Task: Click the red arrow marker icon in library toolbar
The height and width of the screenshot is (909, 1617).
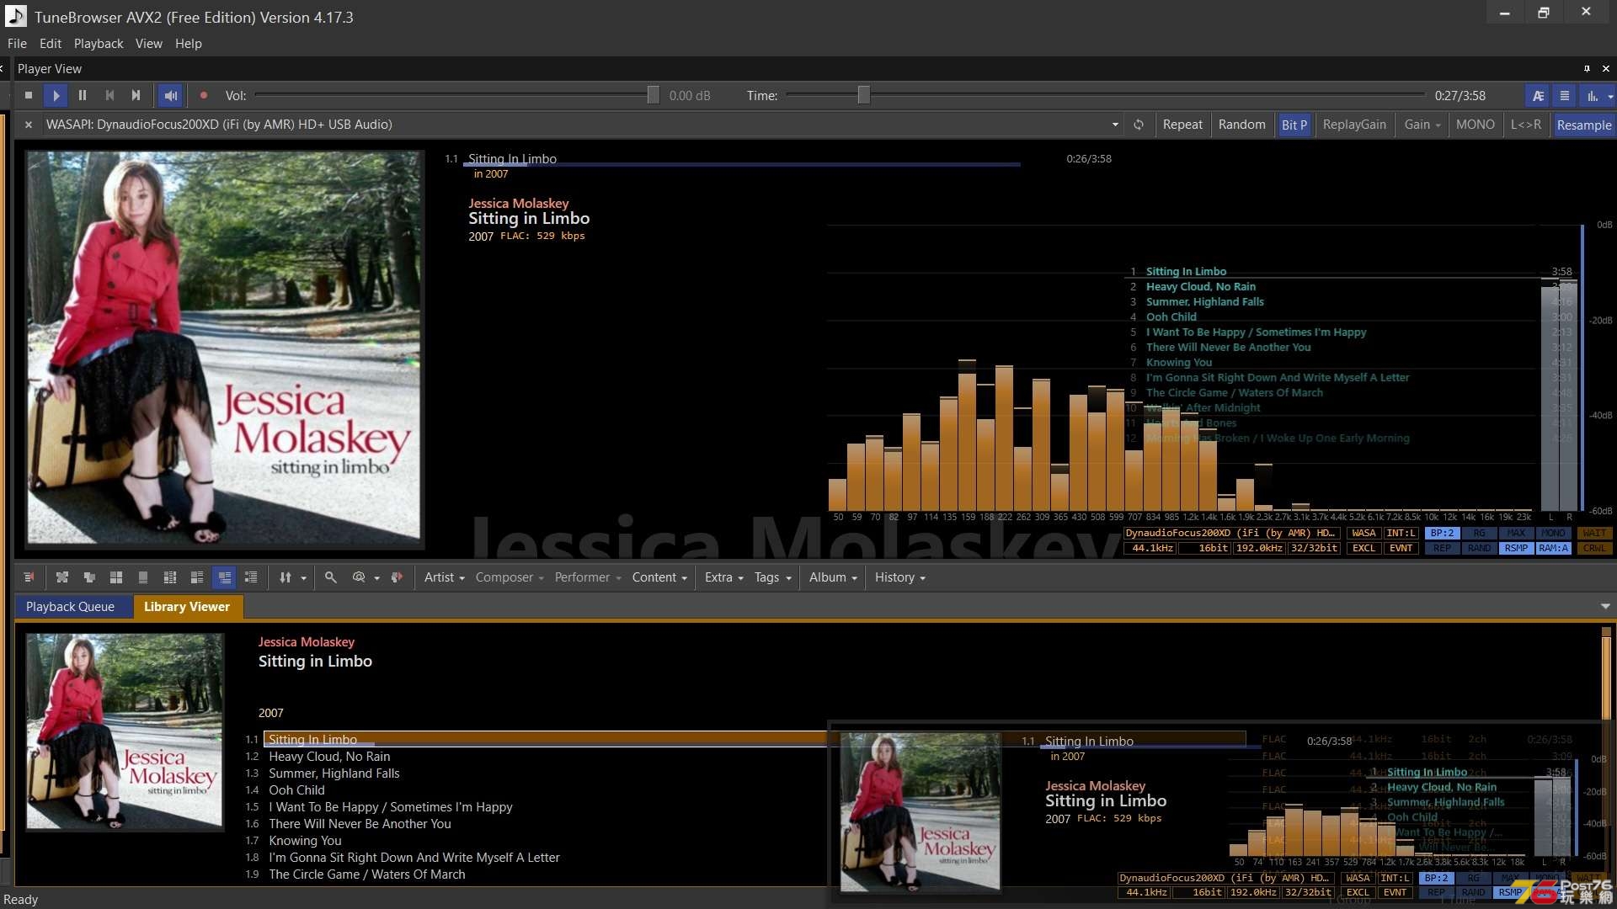Action: [x=398, y=577]
